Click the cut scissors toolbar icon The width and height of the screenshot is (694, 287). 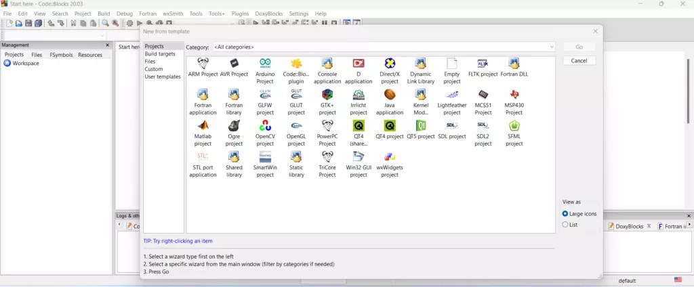tap(73, 24)
